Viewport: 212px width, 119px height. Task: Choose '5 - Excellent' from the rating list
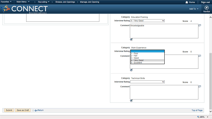coord(147,62)
